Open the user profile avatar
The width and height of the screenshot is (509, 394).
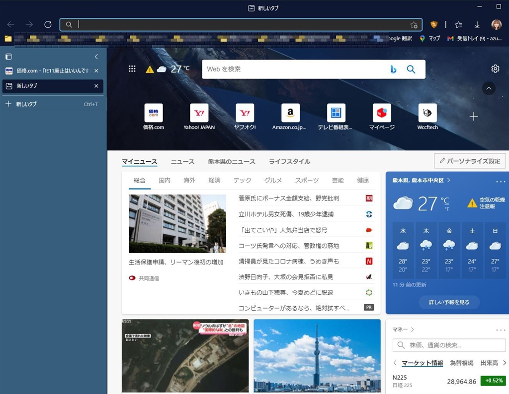tap(497, 24)
